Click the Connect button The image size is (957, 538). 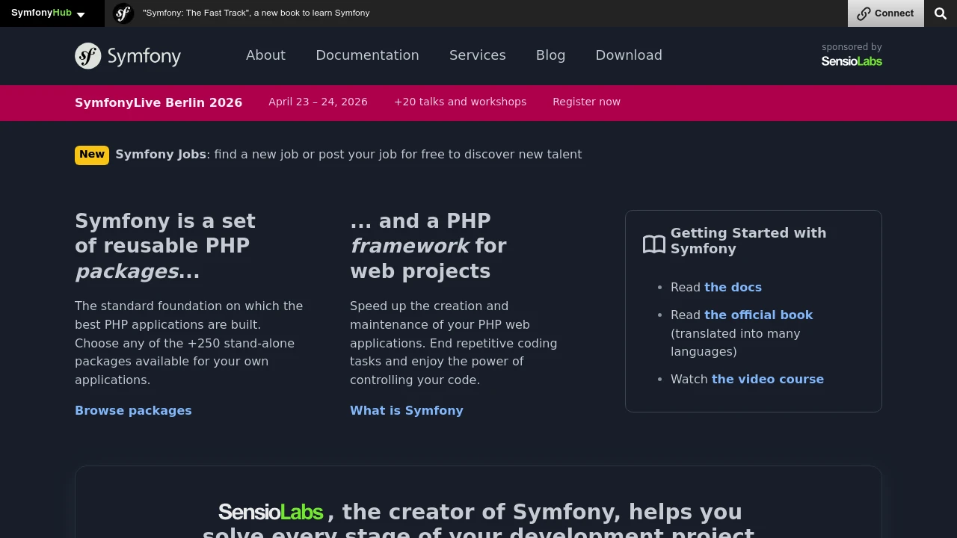point(885,13)
